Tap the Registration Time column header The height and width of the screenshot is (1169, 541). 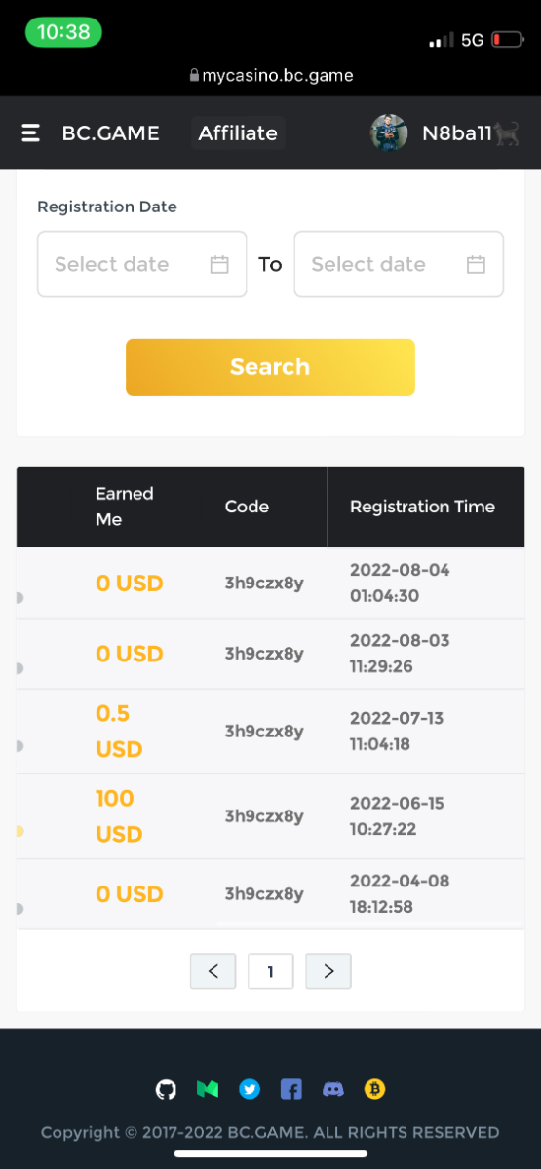(422, 507)
